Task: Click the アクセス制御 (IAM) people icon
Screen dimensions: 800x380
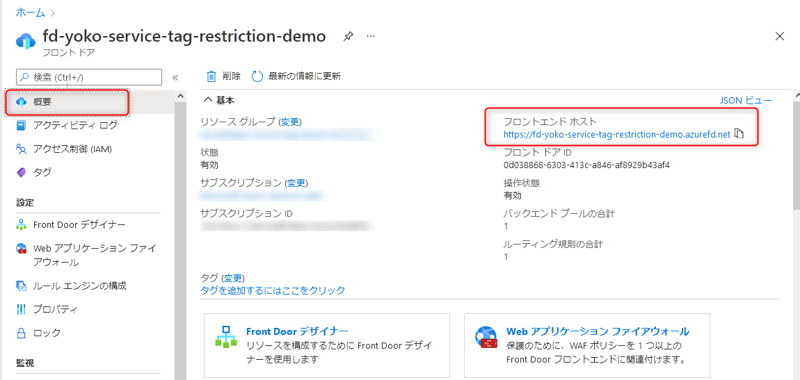Action: [x=21, y=149]
